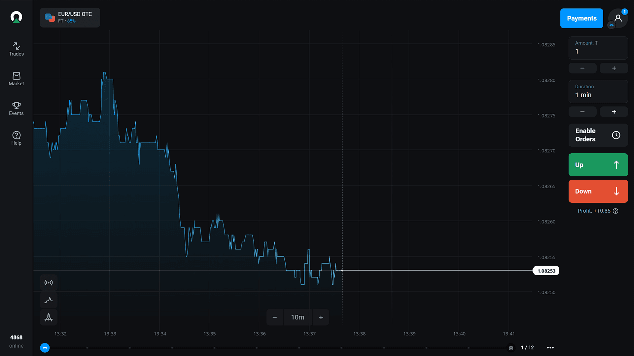Click the Payments button
Viewport: 634px width, 356px height.
[x=581, y=18]
